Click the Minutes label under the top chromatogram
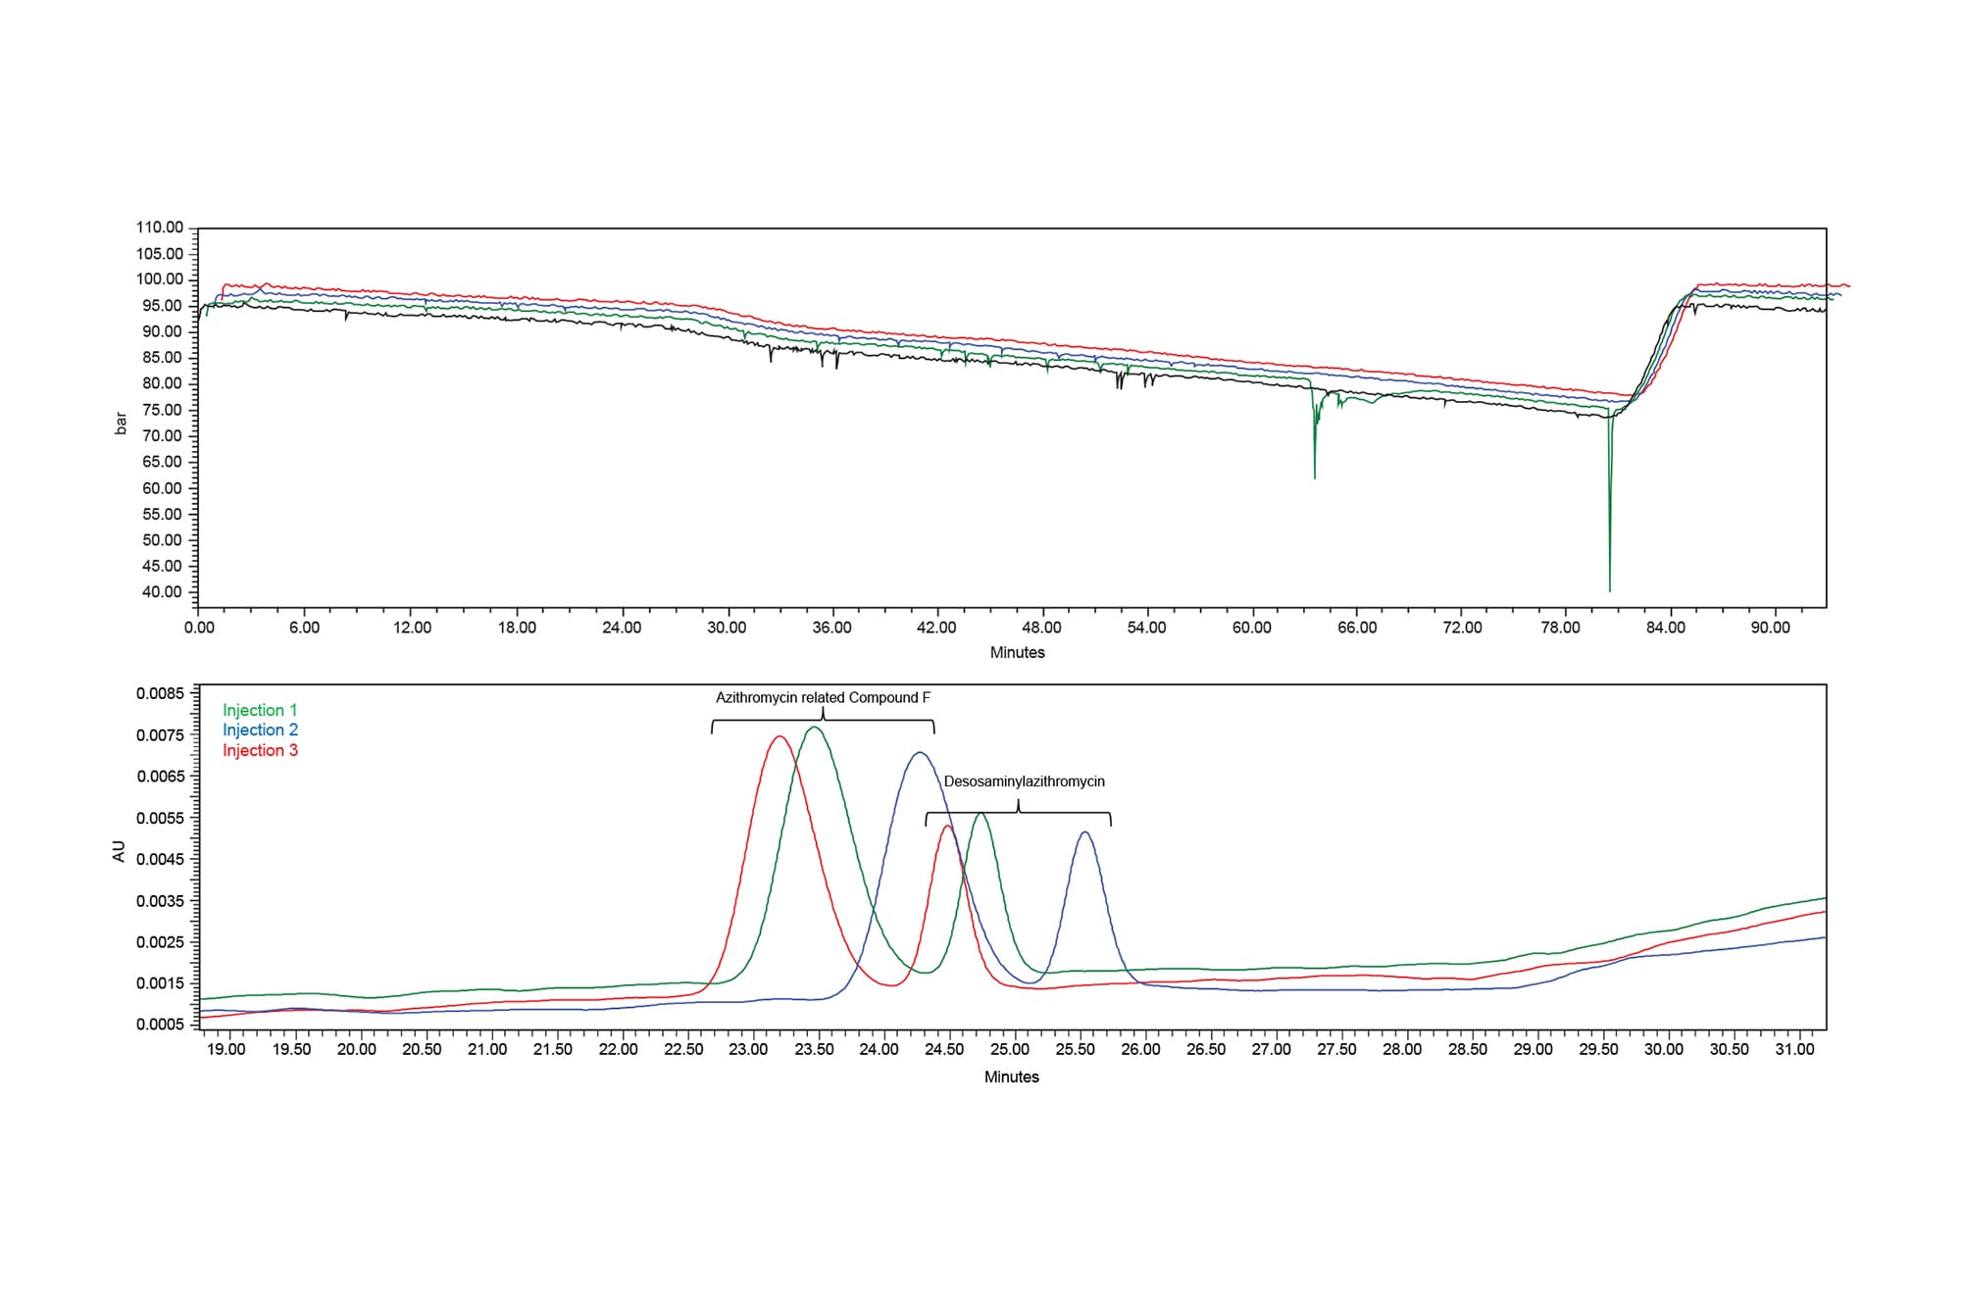 click(x=1017, y=652)
